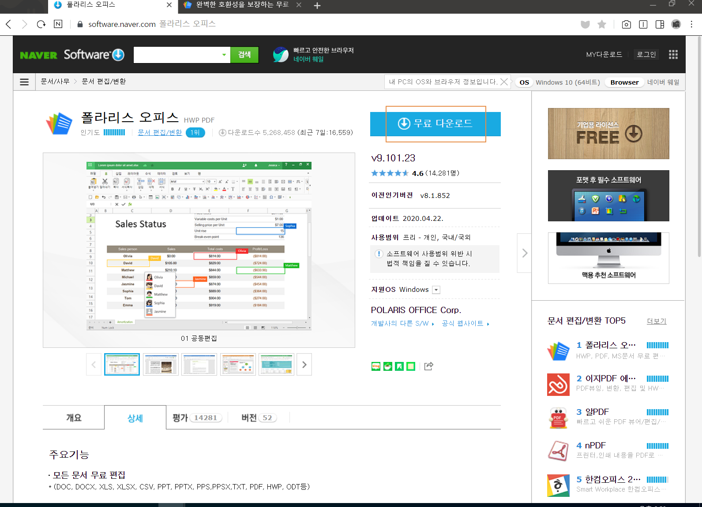
Task: Click the NAVER Software logo
Action: 72,55
